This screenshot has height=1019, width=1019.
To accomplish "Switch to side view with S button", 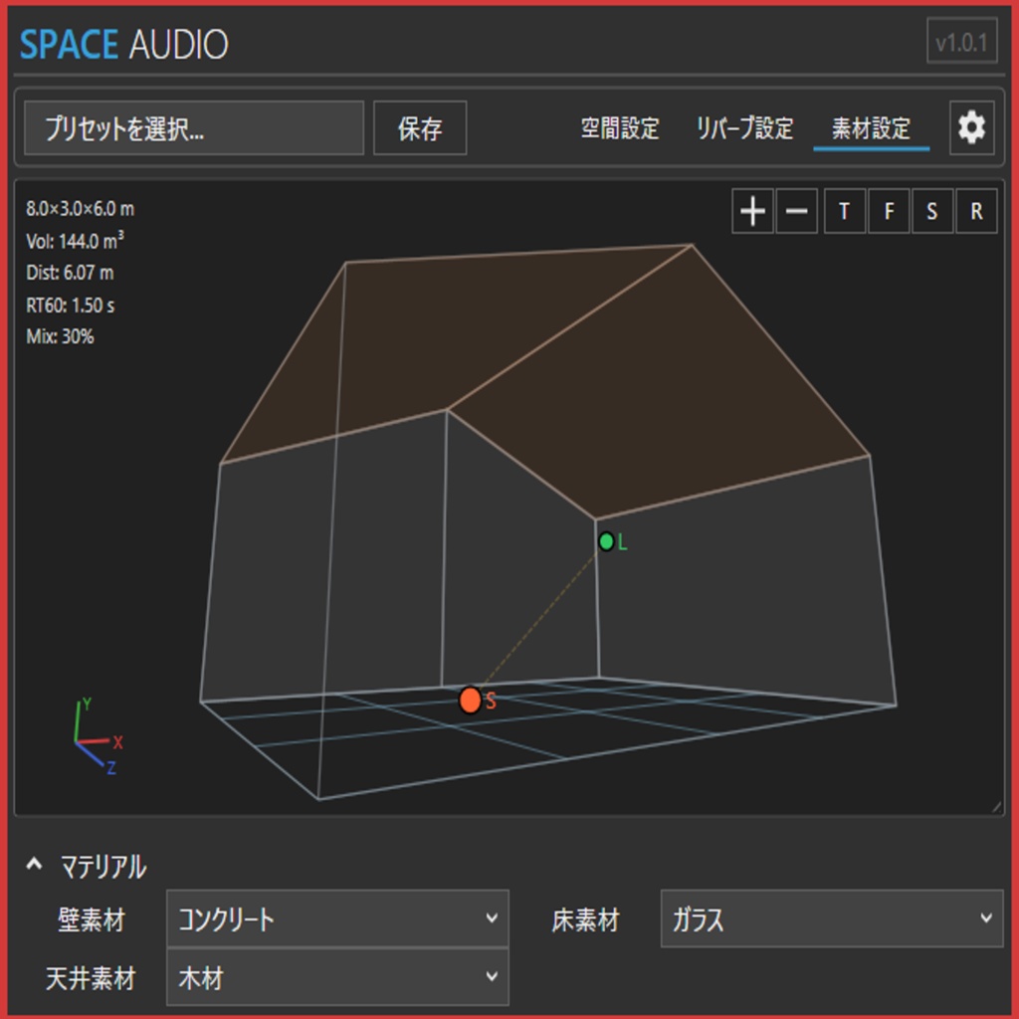I will pos(932,211).
